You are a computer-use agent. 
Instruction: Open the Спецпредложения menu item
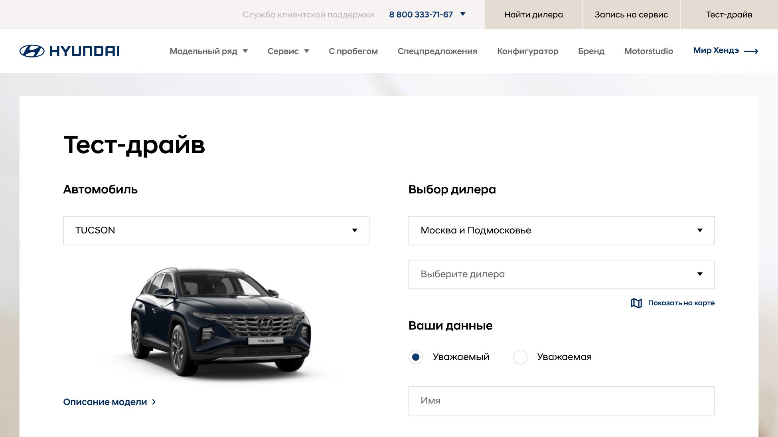437,51
